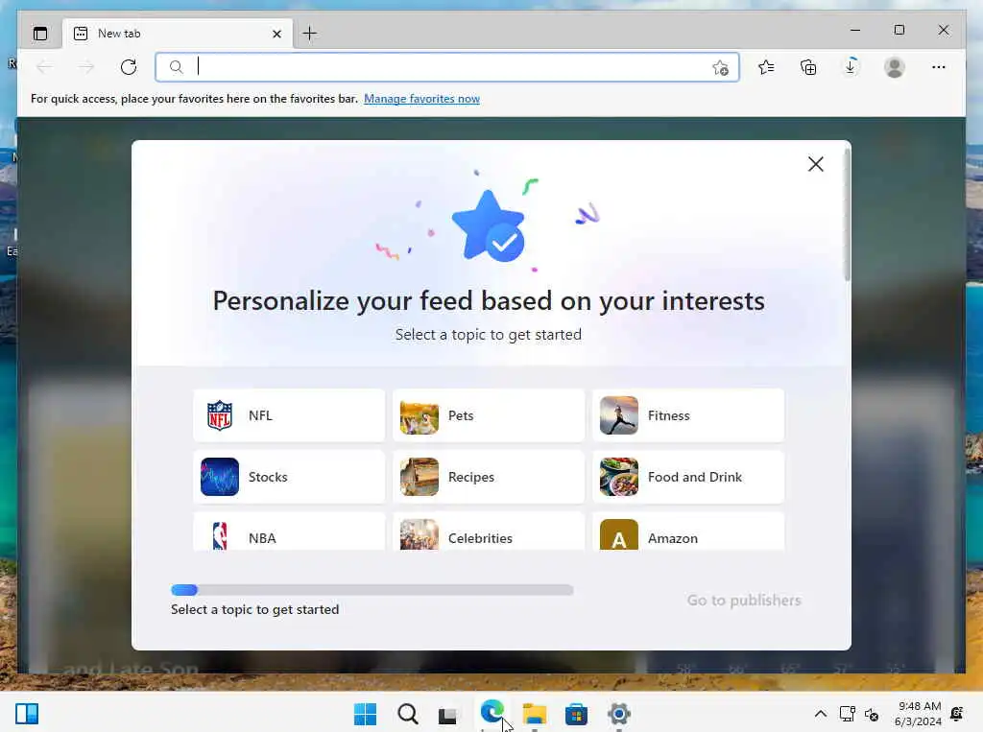The height and width of the screenshot is (732, 983).
Task: Open the notification center icon
Action: click(957, 714)
